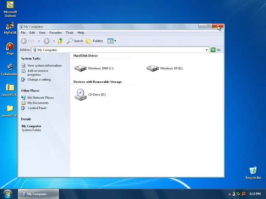Open My Network Places
Screen dimensions: 266x199
click(41, 98)
